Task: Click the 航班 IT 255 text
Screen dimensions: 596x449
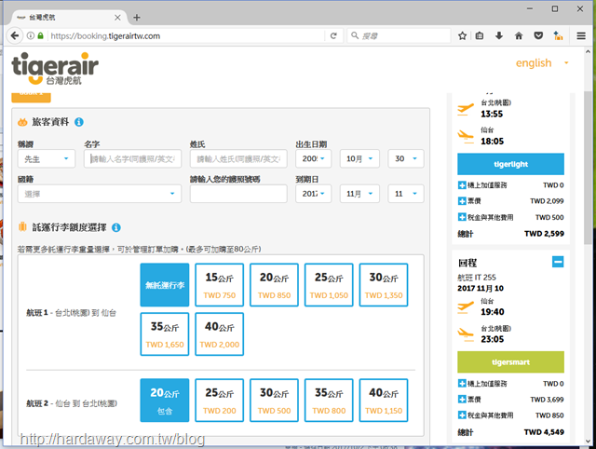Action: (477, 278)
